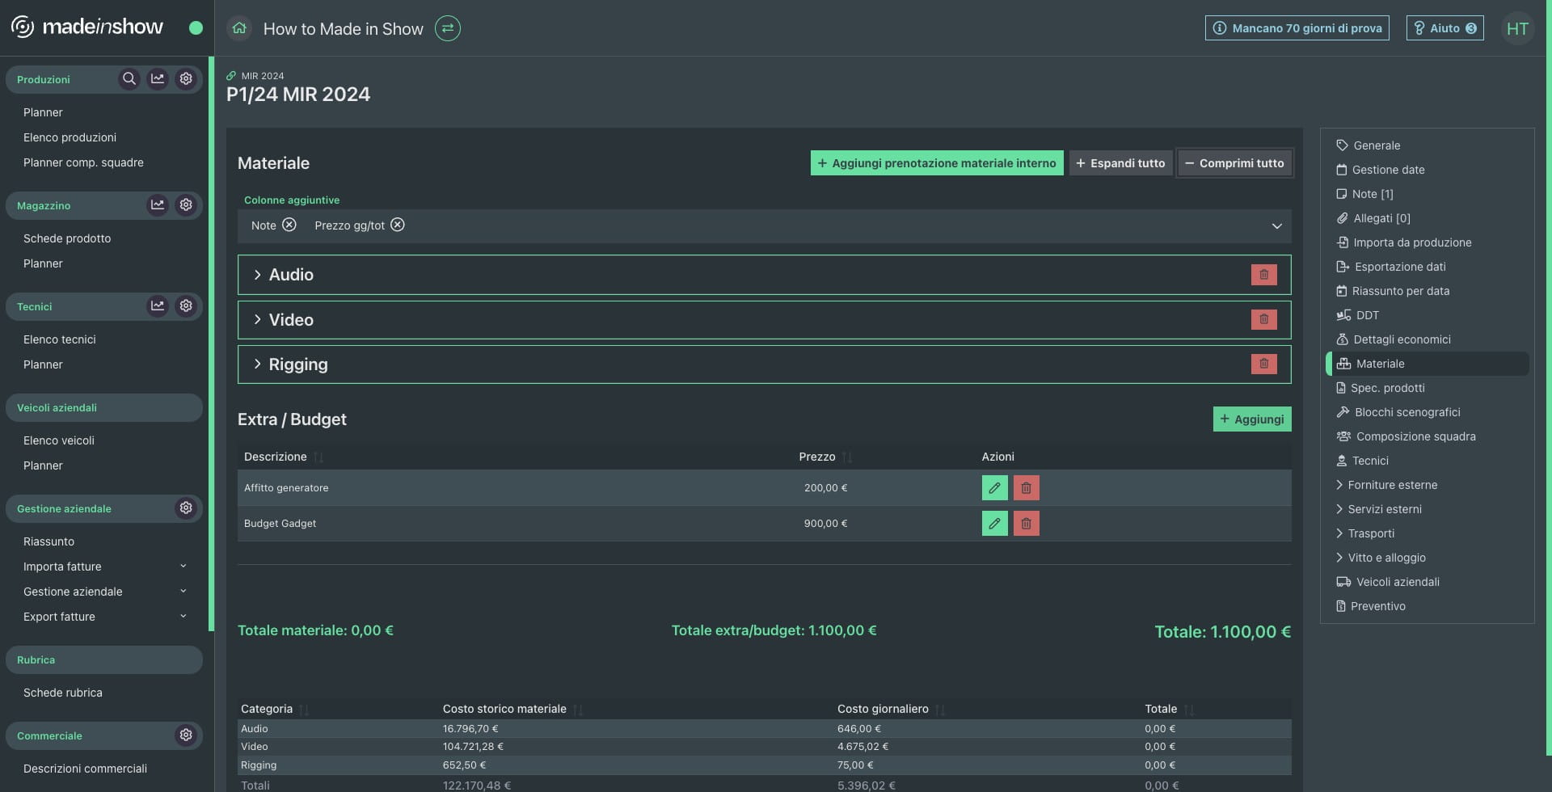Click Aggiungi prenotazione materiale interno
Viewport: 1552px width, 792px height.
coord(937,163)
